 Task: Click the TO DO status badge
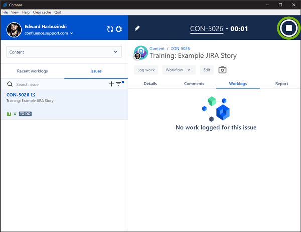pyautogui.click(x=25, y=114)
